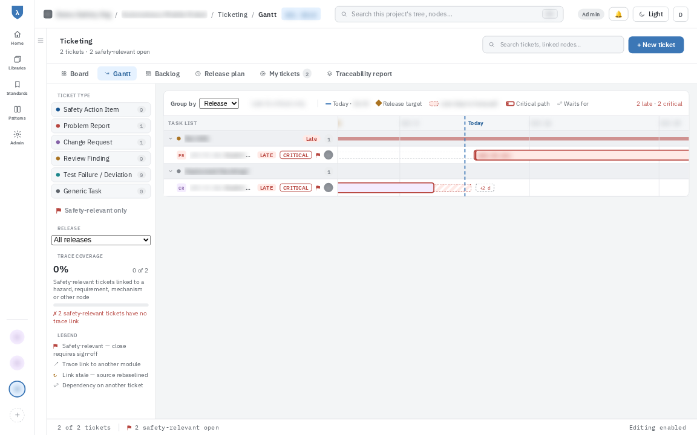697x435 pixels.
Task: Open Standards in the sidebar
Action: click(17, 88)
